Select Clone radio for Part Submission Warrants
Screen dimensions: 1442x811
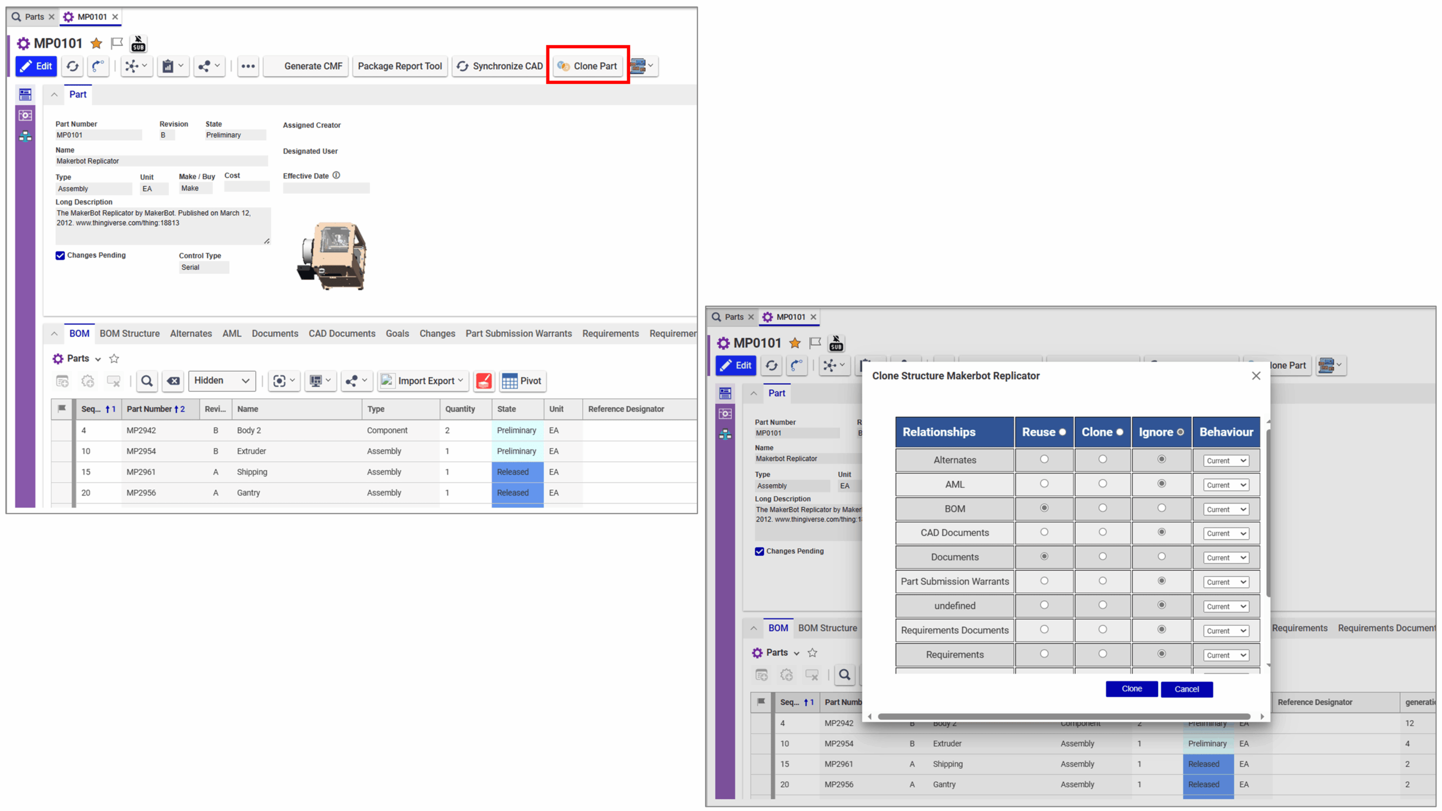tap(1102, 581)
